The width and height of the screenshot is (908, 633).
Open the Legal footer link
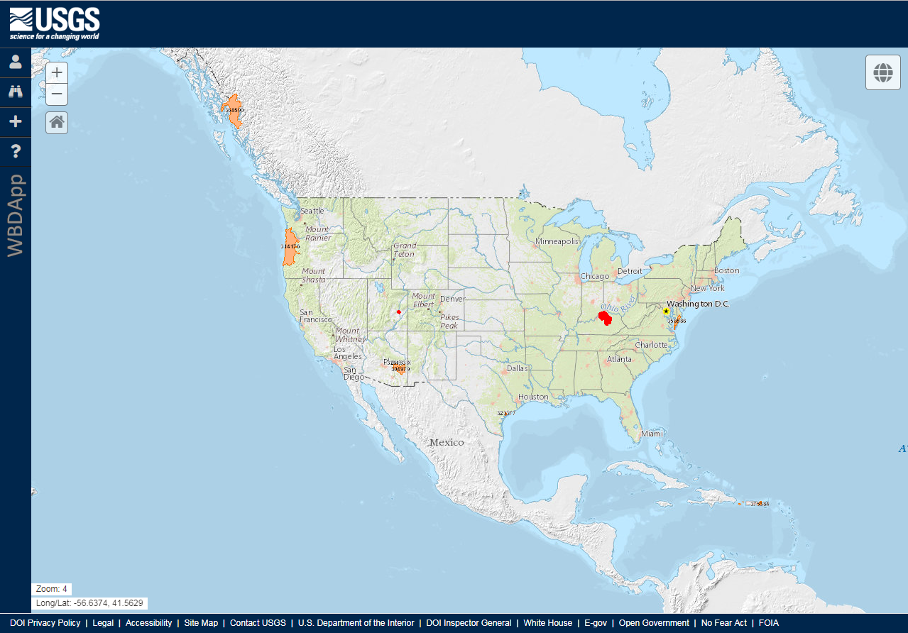pos(102,622)
